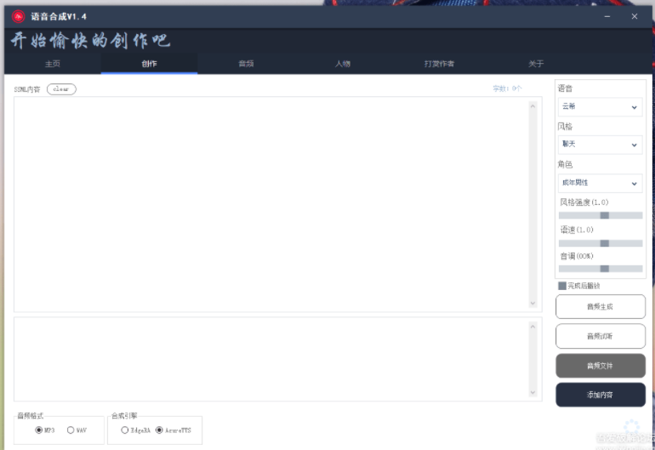The width and height of the screenshot is (655, 450).
Task: Open the 语音 dropdown showing 云希
Action: pyautogui.click(x=600, y=107)
